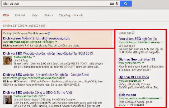
Task: Click the blue magnifier search button
Action: pos(126,3)
